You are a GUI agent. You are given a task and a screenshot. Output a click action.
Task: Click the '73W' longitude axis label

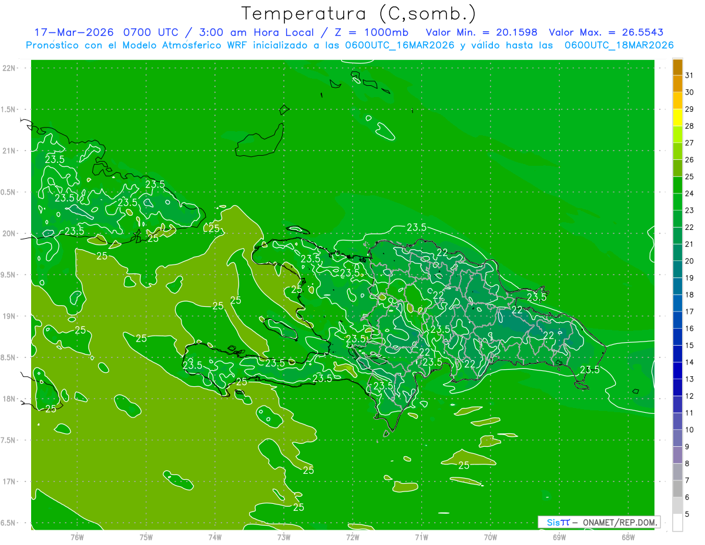pos(284,537)
